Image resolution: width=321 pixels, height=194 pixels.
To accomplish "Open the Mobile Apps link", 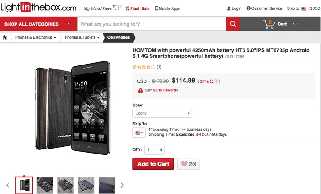I will [x=168, y=8].
